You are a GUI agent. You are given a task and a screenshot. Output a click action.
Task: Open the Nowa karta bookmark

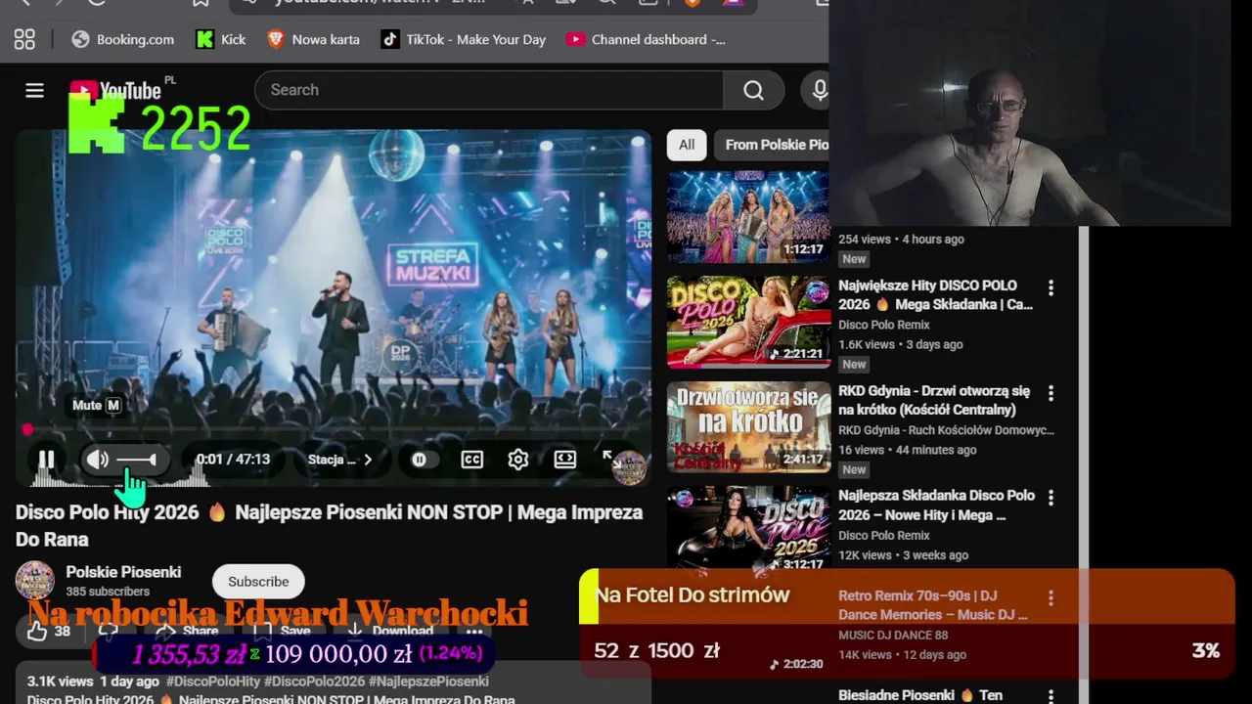[x=314, y=39]
